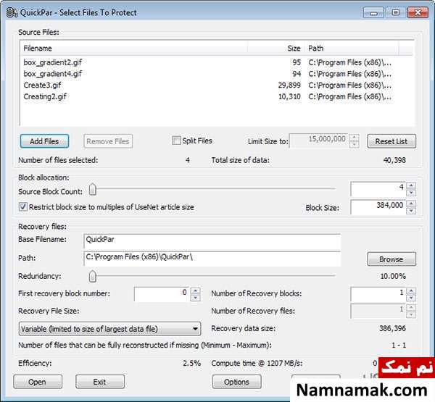Image resolution: width=435 pixels, height=402 pixels.
Task: Click the Source Block Count value field
Action: pos(378,189)
